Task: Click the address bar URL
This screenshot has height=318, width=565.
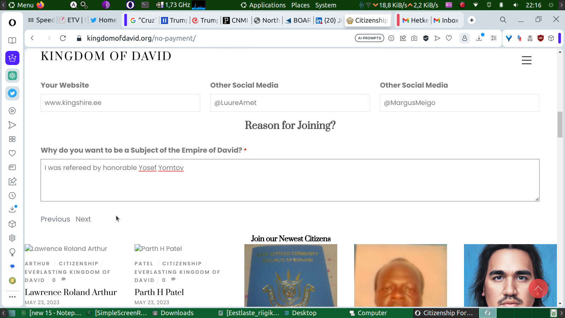Action: point(141,38)
